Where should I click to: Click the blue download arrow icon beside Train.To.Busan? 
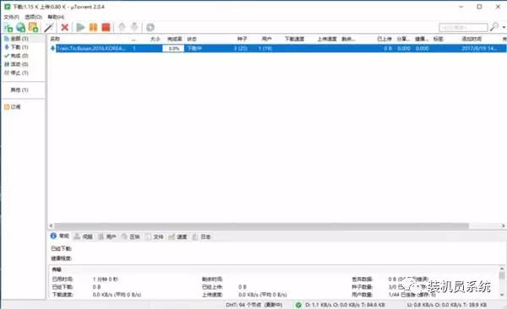coord(52,48)
